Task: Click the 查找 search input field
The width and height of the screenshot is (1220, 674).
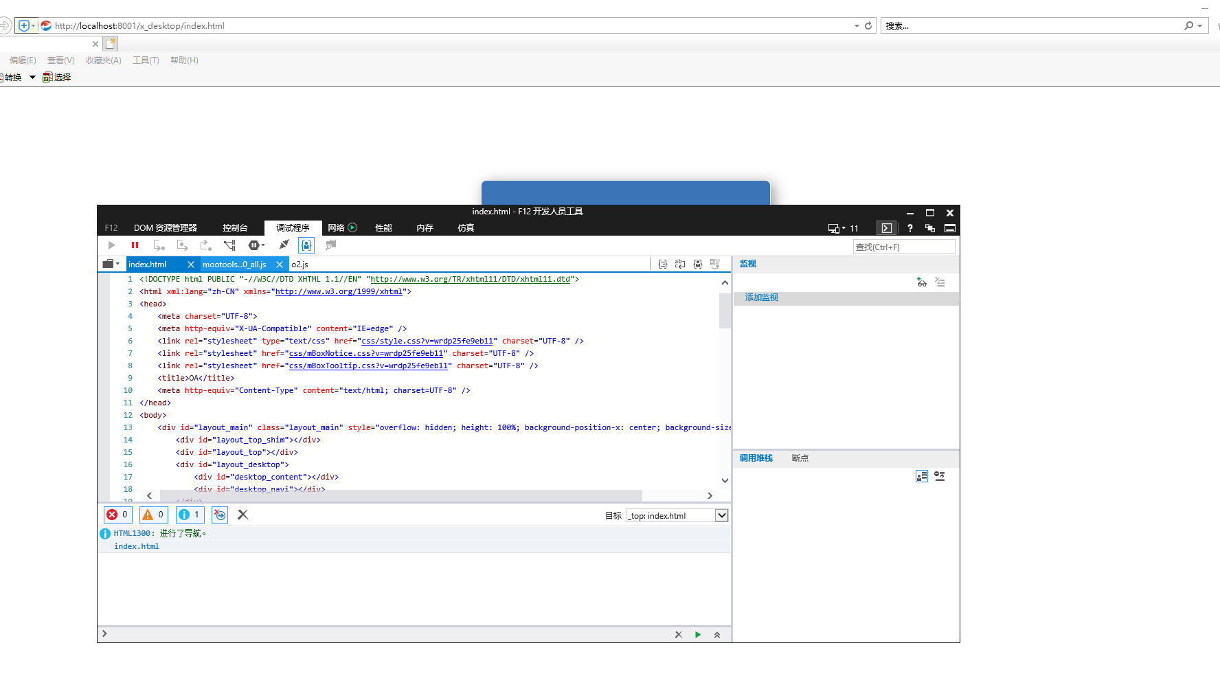Action: 903,247
